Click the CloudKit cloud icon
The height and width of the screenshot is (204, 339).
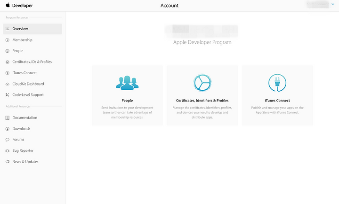click(8, 84)
